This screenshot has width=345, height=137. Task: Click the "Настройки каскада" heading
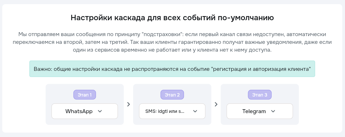tap(172, 18)
